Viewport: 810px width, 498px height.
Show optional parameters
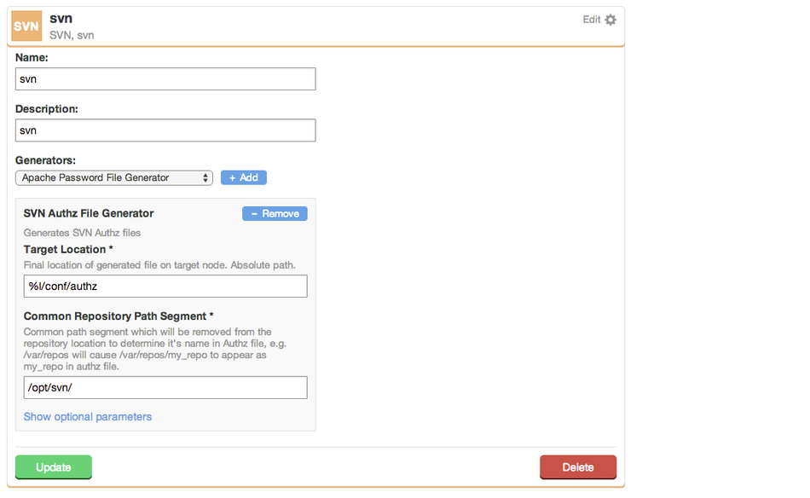(88, 417)
